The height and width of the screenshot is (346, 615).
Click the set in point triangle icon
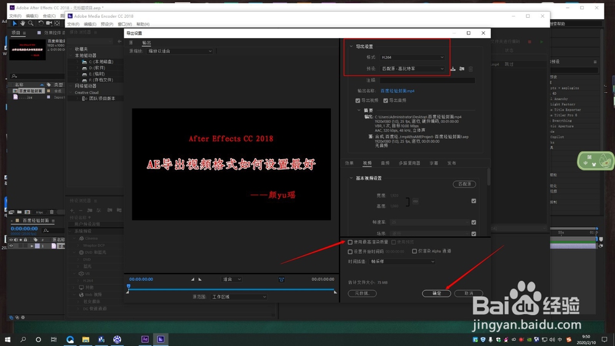(192, 280)
